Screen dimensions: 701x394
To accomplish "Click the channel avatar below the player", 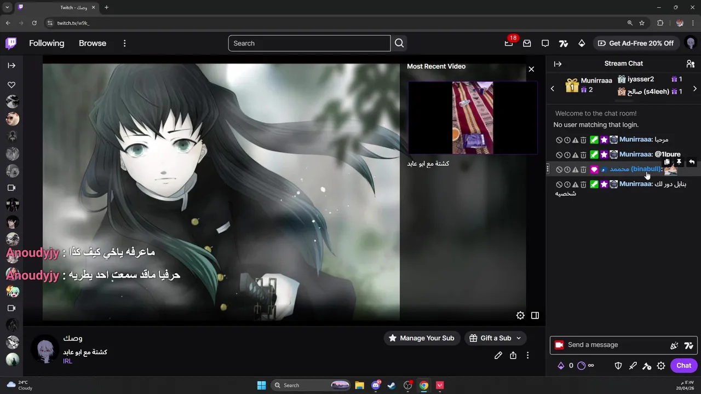I will (45, 349).
